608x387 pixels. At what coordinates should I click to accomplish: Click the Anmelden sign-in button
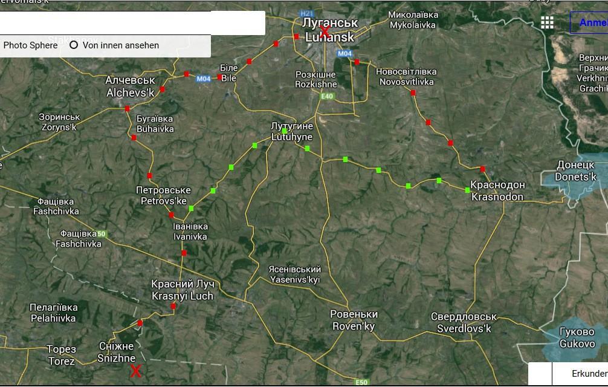(589, 23)
